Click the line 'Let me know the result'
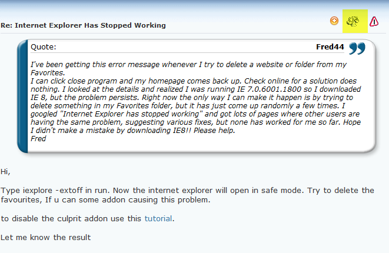389x253 pixels. coord(46,237)
